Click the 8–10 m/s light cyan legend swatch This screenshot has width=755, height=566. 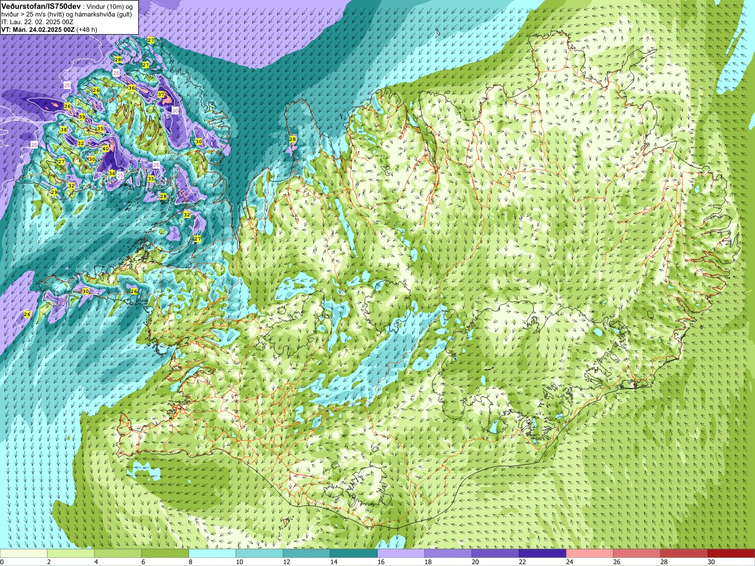[212, 554]
